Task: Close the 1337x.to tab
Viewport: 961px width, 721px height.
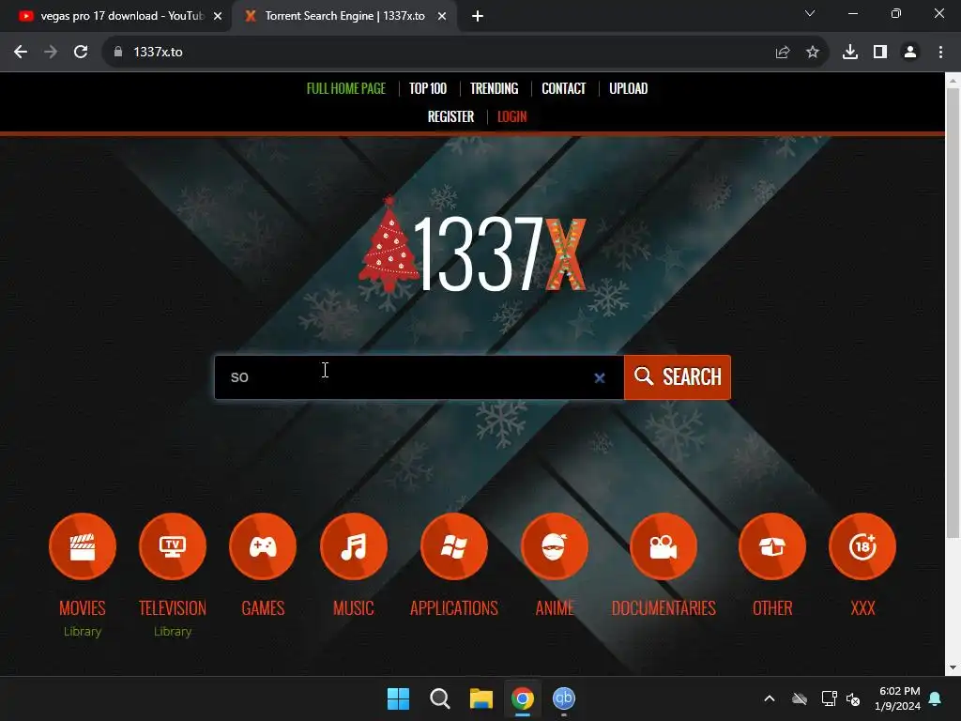Action: (x=442, y=16)
